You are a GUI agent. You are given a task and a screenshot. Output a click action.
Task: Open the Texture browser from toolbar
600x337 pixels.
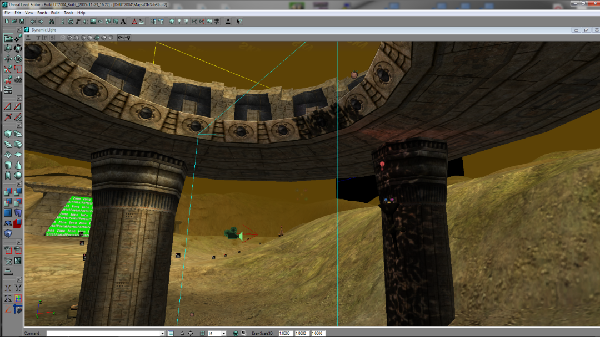click(x=93, y=22)
